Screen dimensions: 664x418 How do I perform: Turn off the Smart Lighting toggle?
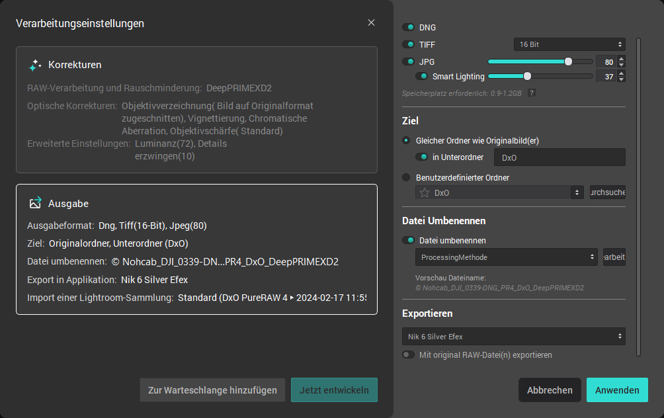(422, 77)
